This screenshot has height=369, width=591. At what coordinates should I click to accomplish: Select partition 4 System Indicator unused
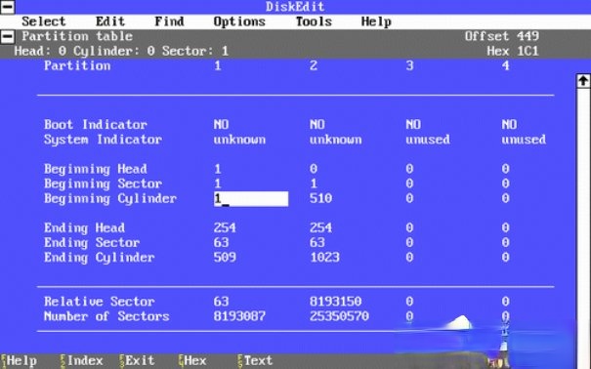tap(524, 140)
